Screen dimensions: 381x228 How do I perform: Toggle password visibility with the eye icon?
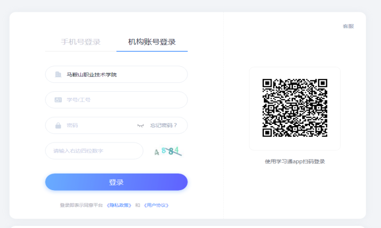141,125
